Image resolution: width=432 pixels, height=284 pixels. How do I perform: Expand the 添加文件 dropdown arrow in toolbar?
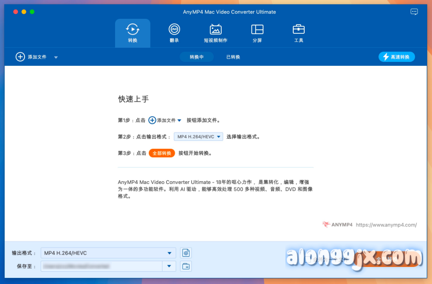pyautogui.click(x=56, y=57)
